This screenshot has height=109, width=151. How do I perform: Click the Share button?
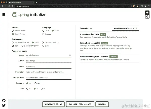pyautogui.click(x=102, y=104)
